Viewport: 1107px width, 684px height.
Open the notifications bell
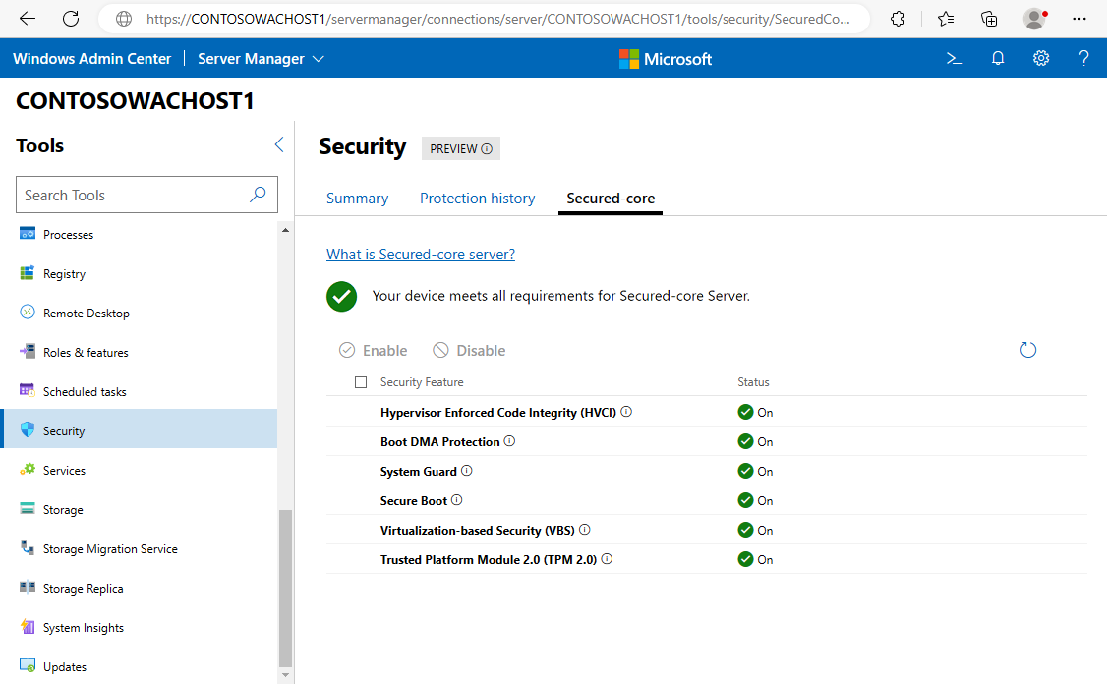tap(998, 59)
